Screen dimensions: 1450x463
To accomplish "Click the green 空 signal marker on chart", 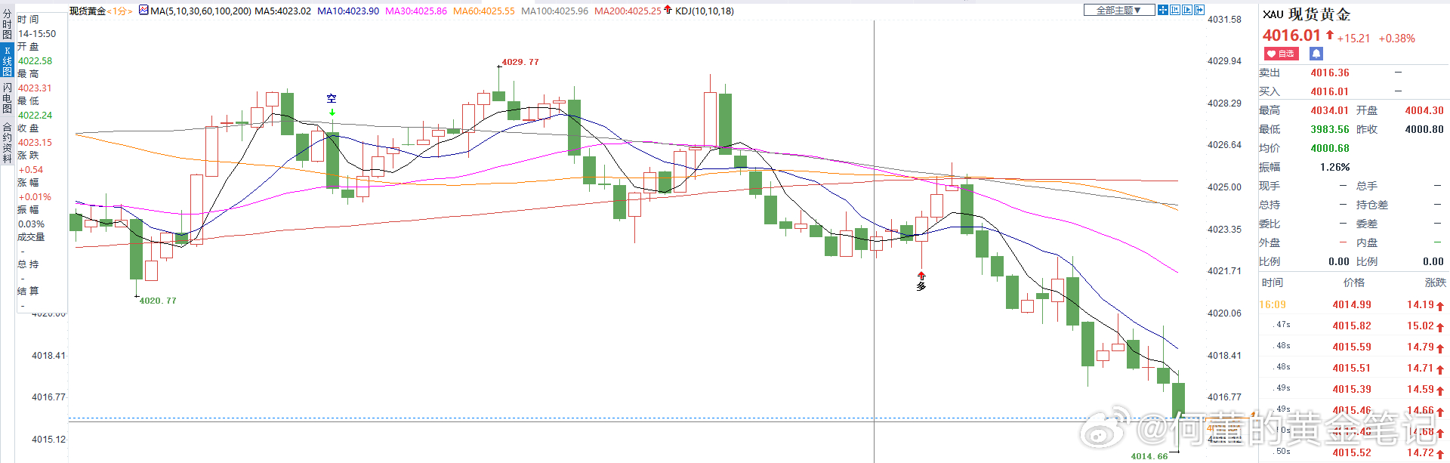I will click(x=332, y=104).
